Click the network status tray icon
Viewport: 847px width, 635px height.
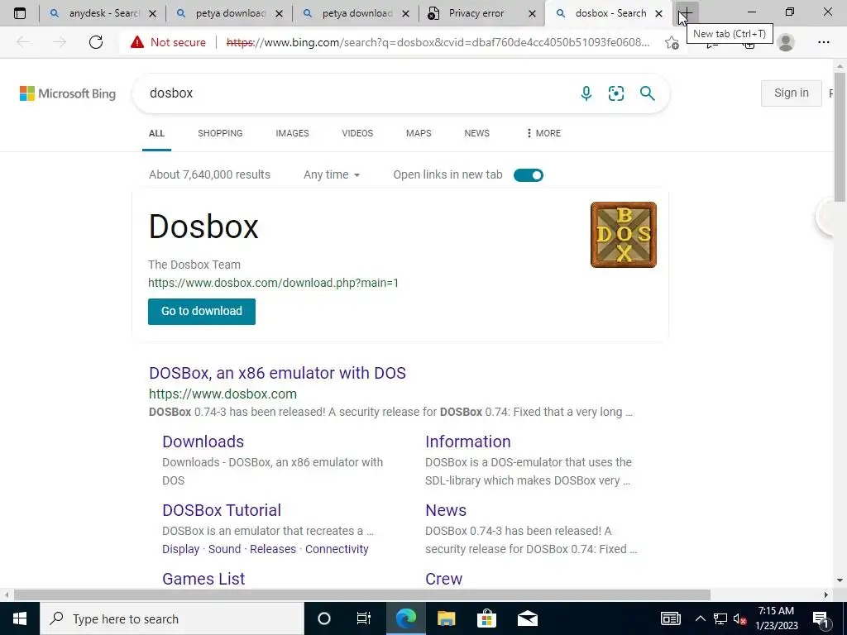coord(720,618)
